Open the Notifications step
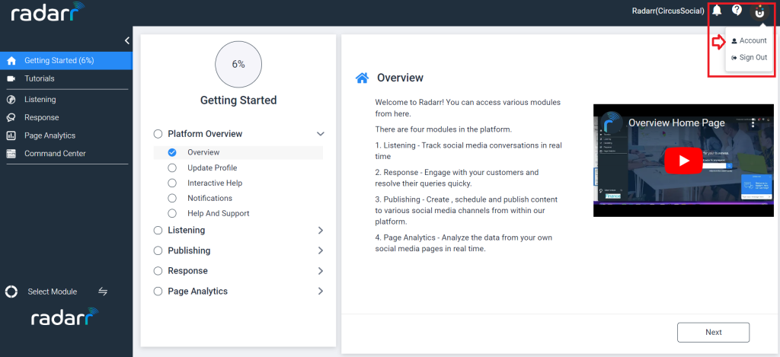The image size is (780, 357). pos(210,198)
